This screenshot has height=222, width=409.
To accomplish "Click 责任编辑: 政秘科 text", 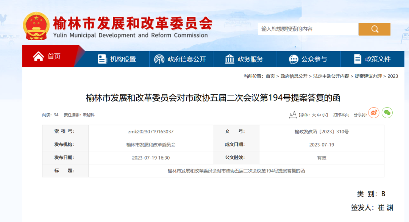I will coord(79,115).
